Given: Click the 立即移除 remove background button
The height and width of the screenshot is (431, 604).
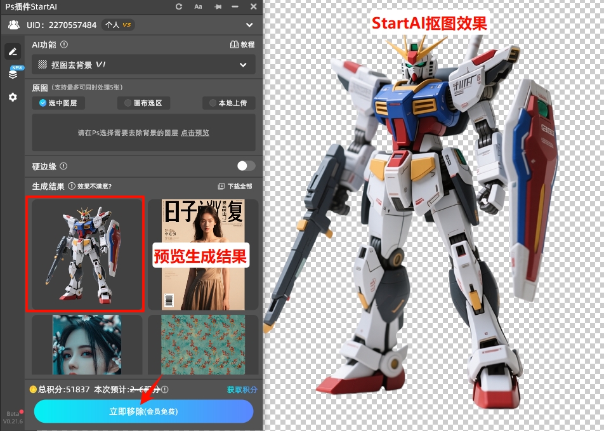Looking at the screenshot, I should tap(143, 411).
